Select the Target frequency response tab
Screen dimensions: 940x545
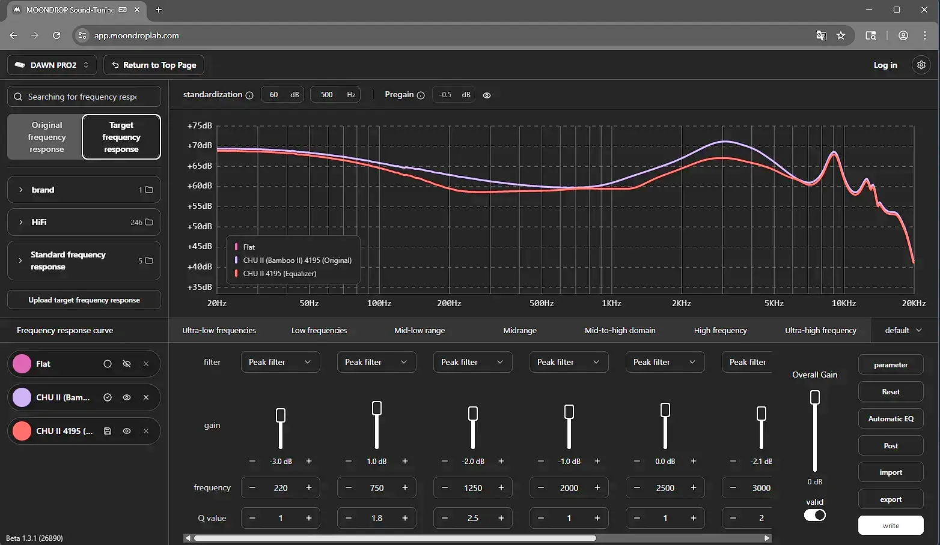coord(121,137)
